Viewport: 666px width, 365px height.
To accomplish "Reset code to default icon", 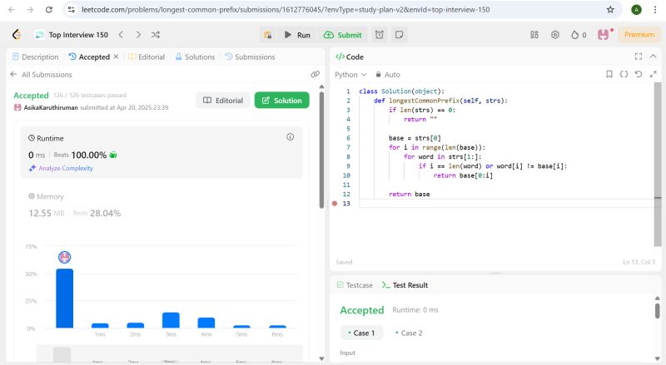I will point(639,74).
